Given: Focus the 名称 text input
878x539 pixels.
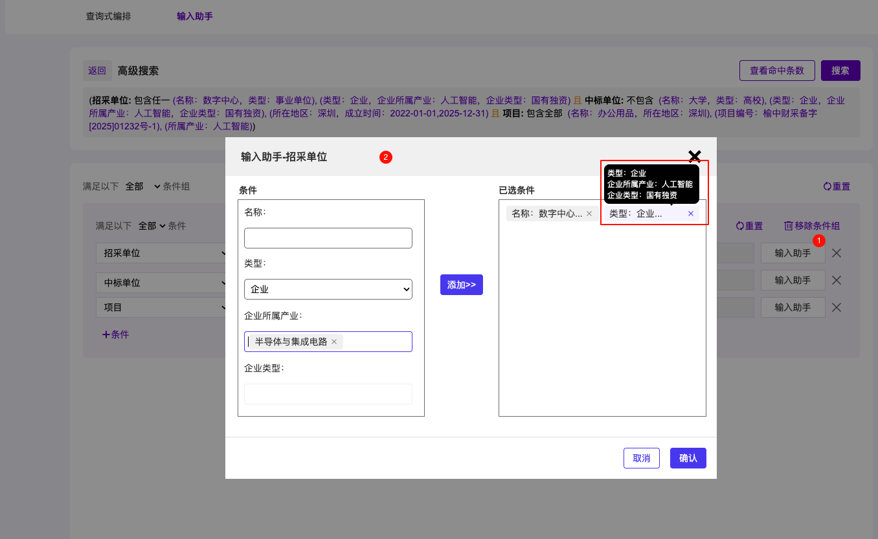Looking at the screenshot, I should 328,238.
